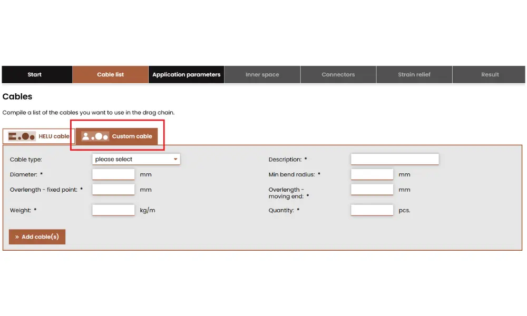This screenshot has width=527, height=316.
Task: Click the HELU cable tab label
Action: 54,136
